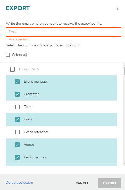The width and height of the screenshot is (125, 190).
Task: Cancel the export dialog
Action: click(x=82, y=183)
